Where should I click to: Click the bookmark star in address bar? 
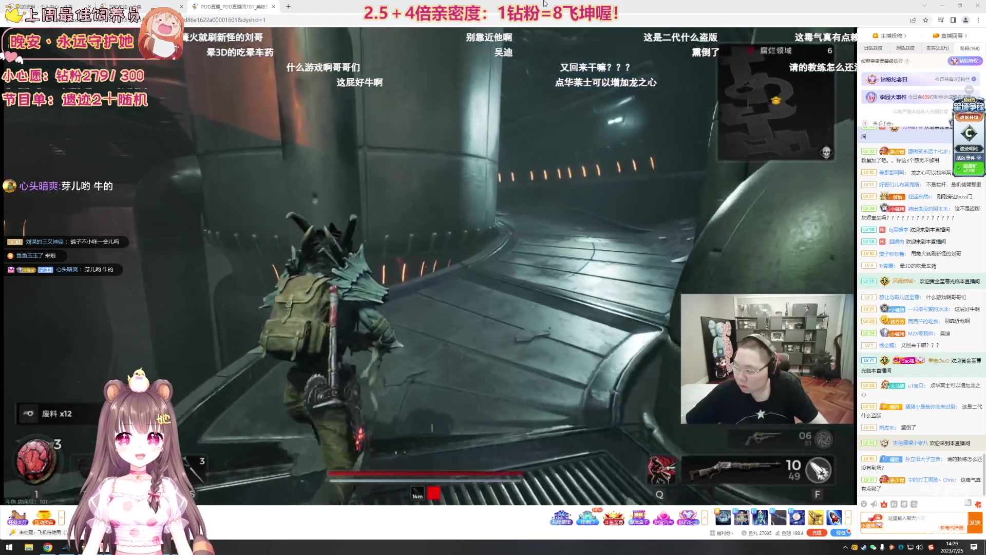coord(925,20)
